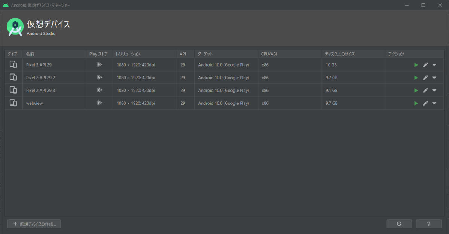Click 9.7 GB size in webview row
This screenshot has width=449, height=234.
(354, 103)
